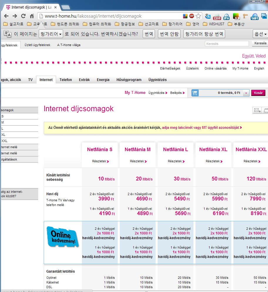Image resolution: width=268 pixels, height=292 pixels.
Task: Open the 헝가리어 bookmark folder
Action: click(x=172, y=24)
